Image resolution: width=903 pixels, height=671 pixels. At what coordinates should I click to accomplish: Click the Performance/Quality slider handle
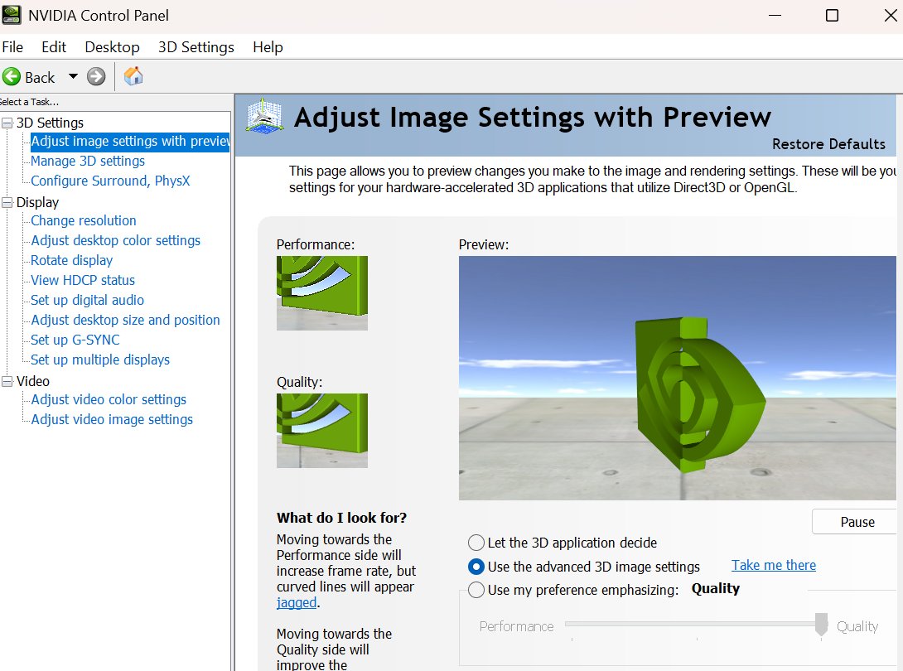(821, 625)
